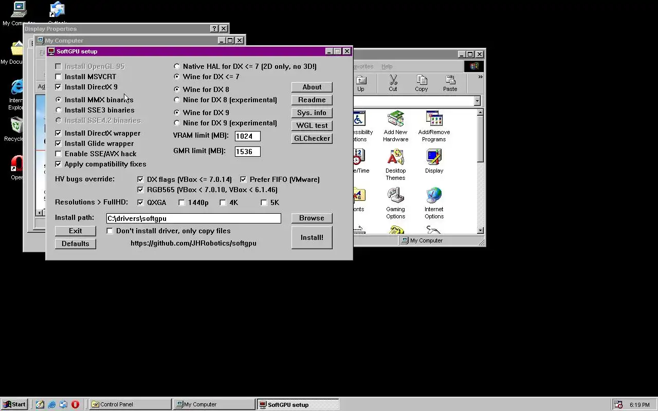Image resolution: width=658 pixels, height=411 pixels.
Task: Click VRAM limit input field
Action: [x=248, y=136]
